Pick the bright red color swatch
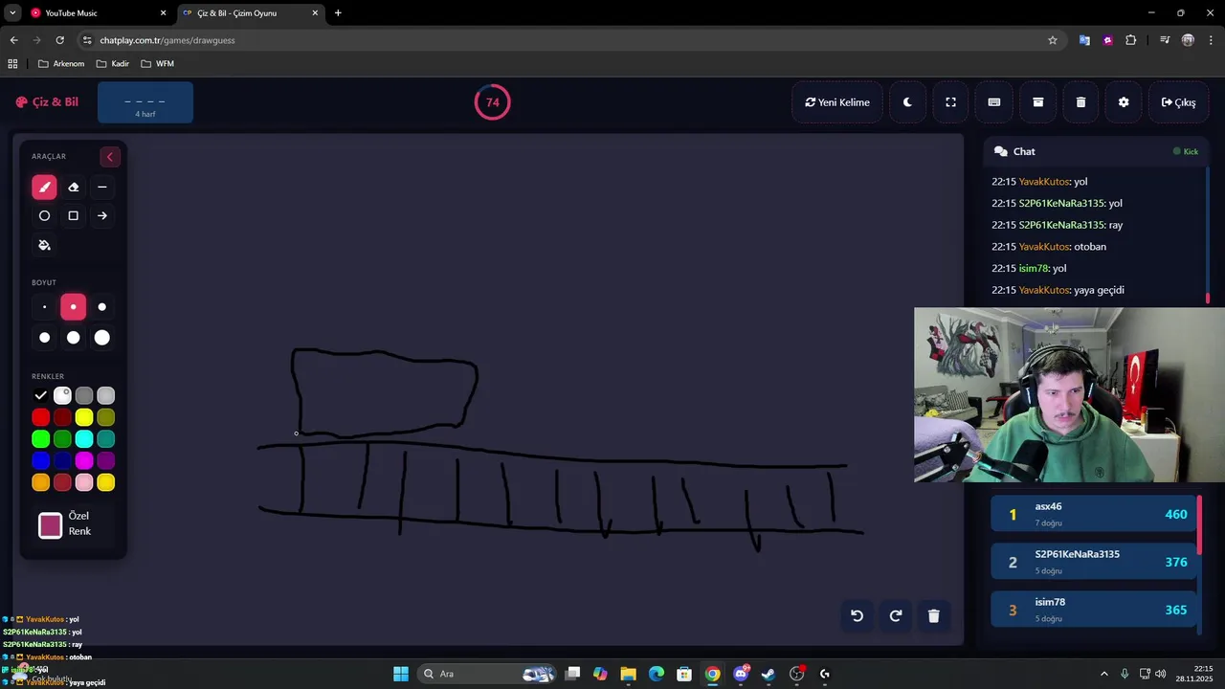 tap(40, 417)
